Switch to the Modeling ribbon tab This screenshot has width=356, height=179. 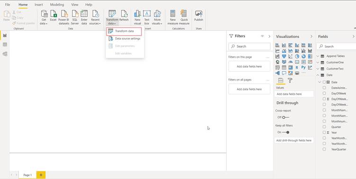57,5
